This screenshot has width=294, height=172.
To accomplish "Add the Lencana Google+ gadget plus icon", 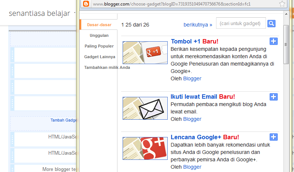I will [x=274, y=137].
